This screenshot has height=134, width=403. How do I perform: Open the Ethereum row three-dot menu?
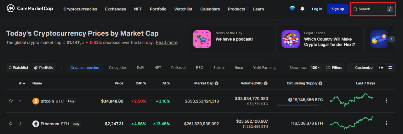(386, 123)
